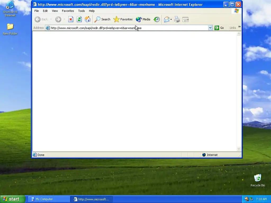Image resolution: width=271 pixels, height=203 pixels.
Task: Click the second system tray icon
Action: (251, 199)
